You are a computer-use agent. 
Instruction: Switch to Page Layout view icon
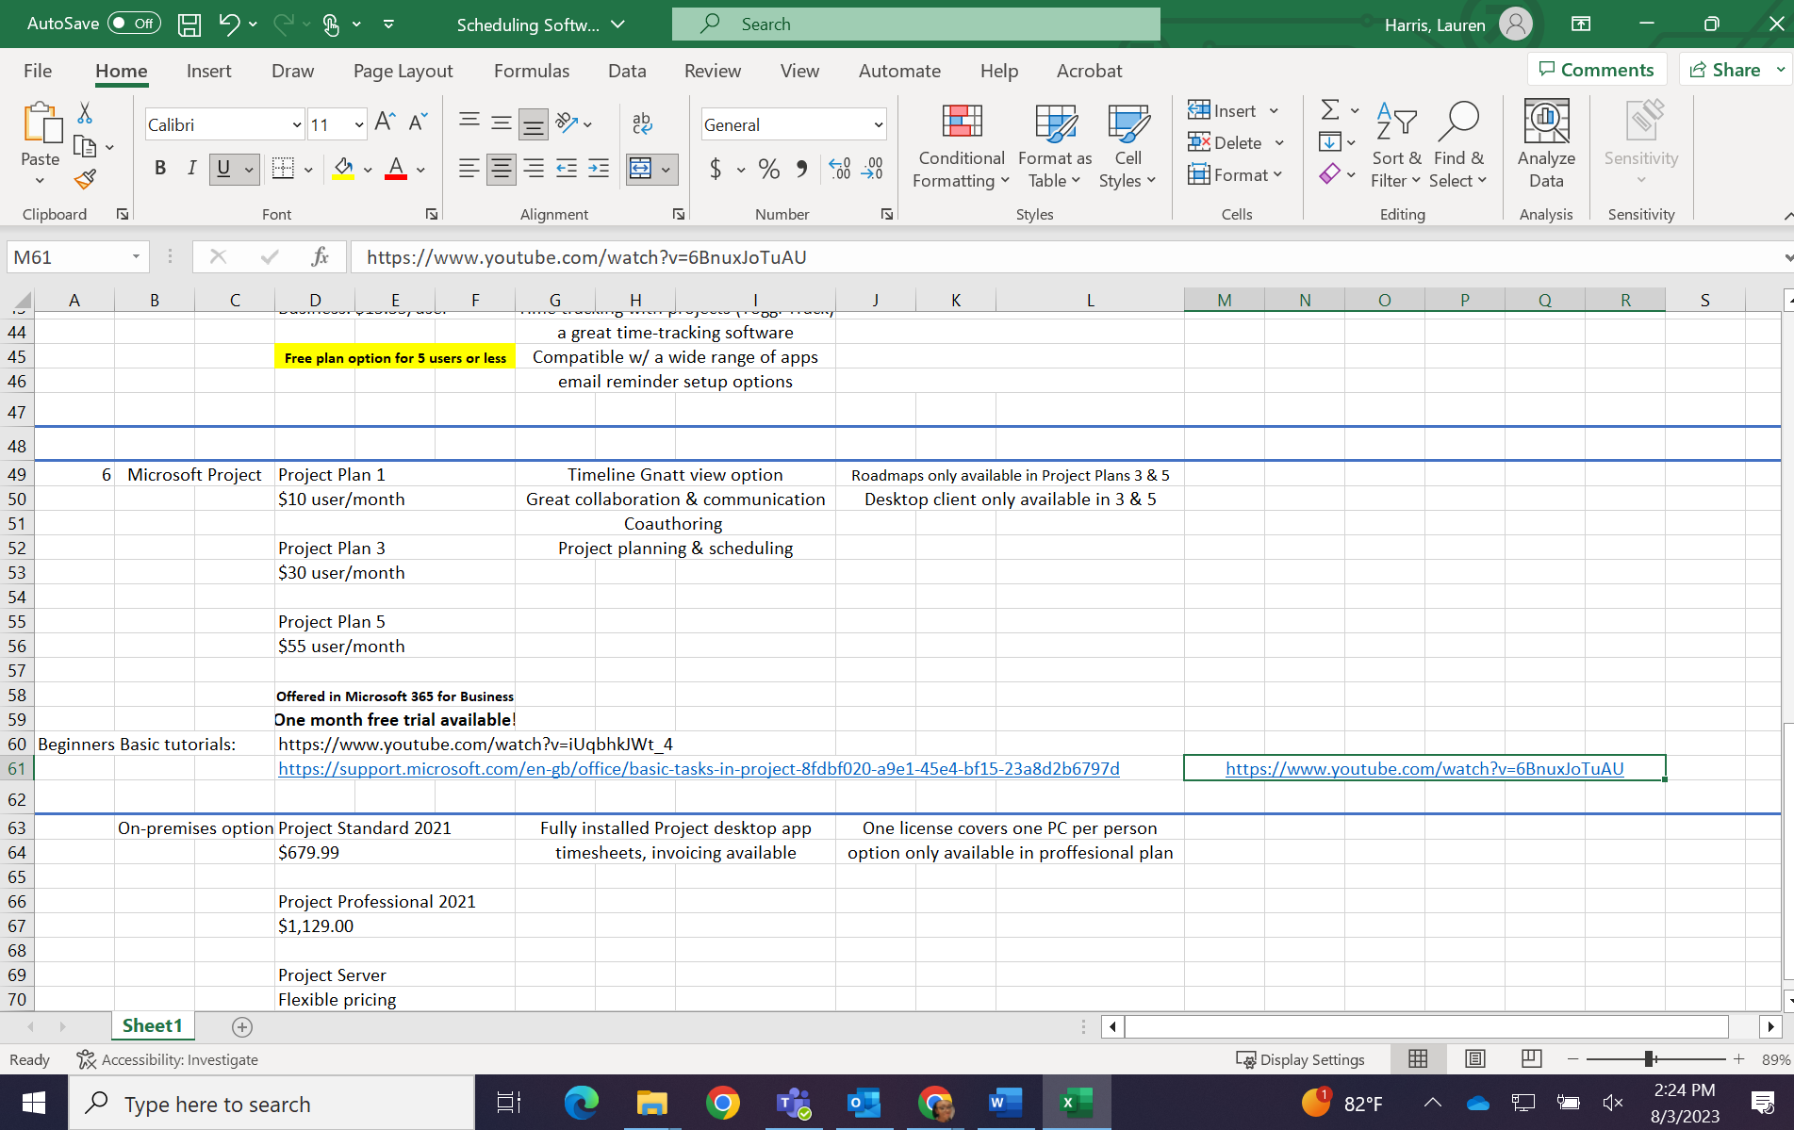[x=1475, y=1059]
